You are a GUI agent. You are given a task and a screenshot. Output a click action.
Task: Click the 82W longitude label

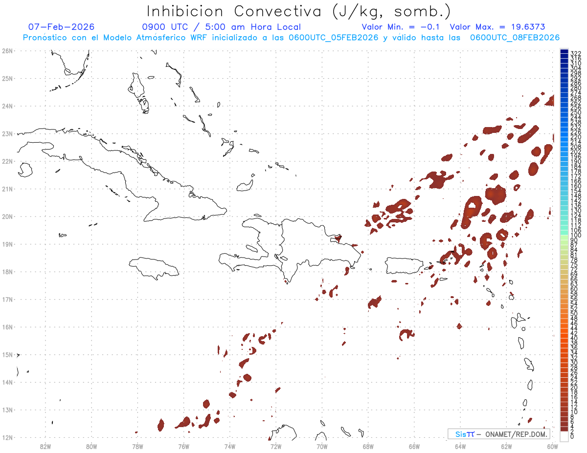[x=45, y=446]
